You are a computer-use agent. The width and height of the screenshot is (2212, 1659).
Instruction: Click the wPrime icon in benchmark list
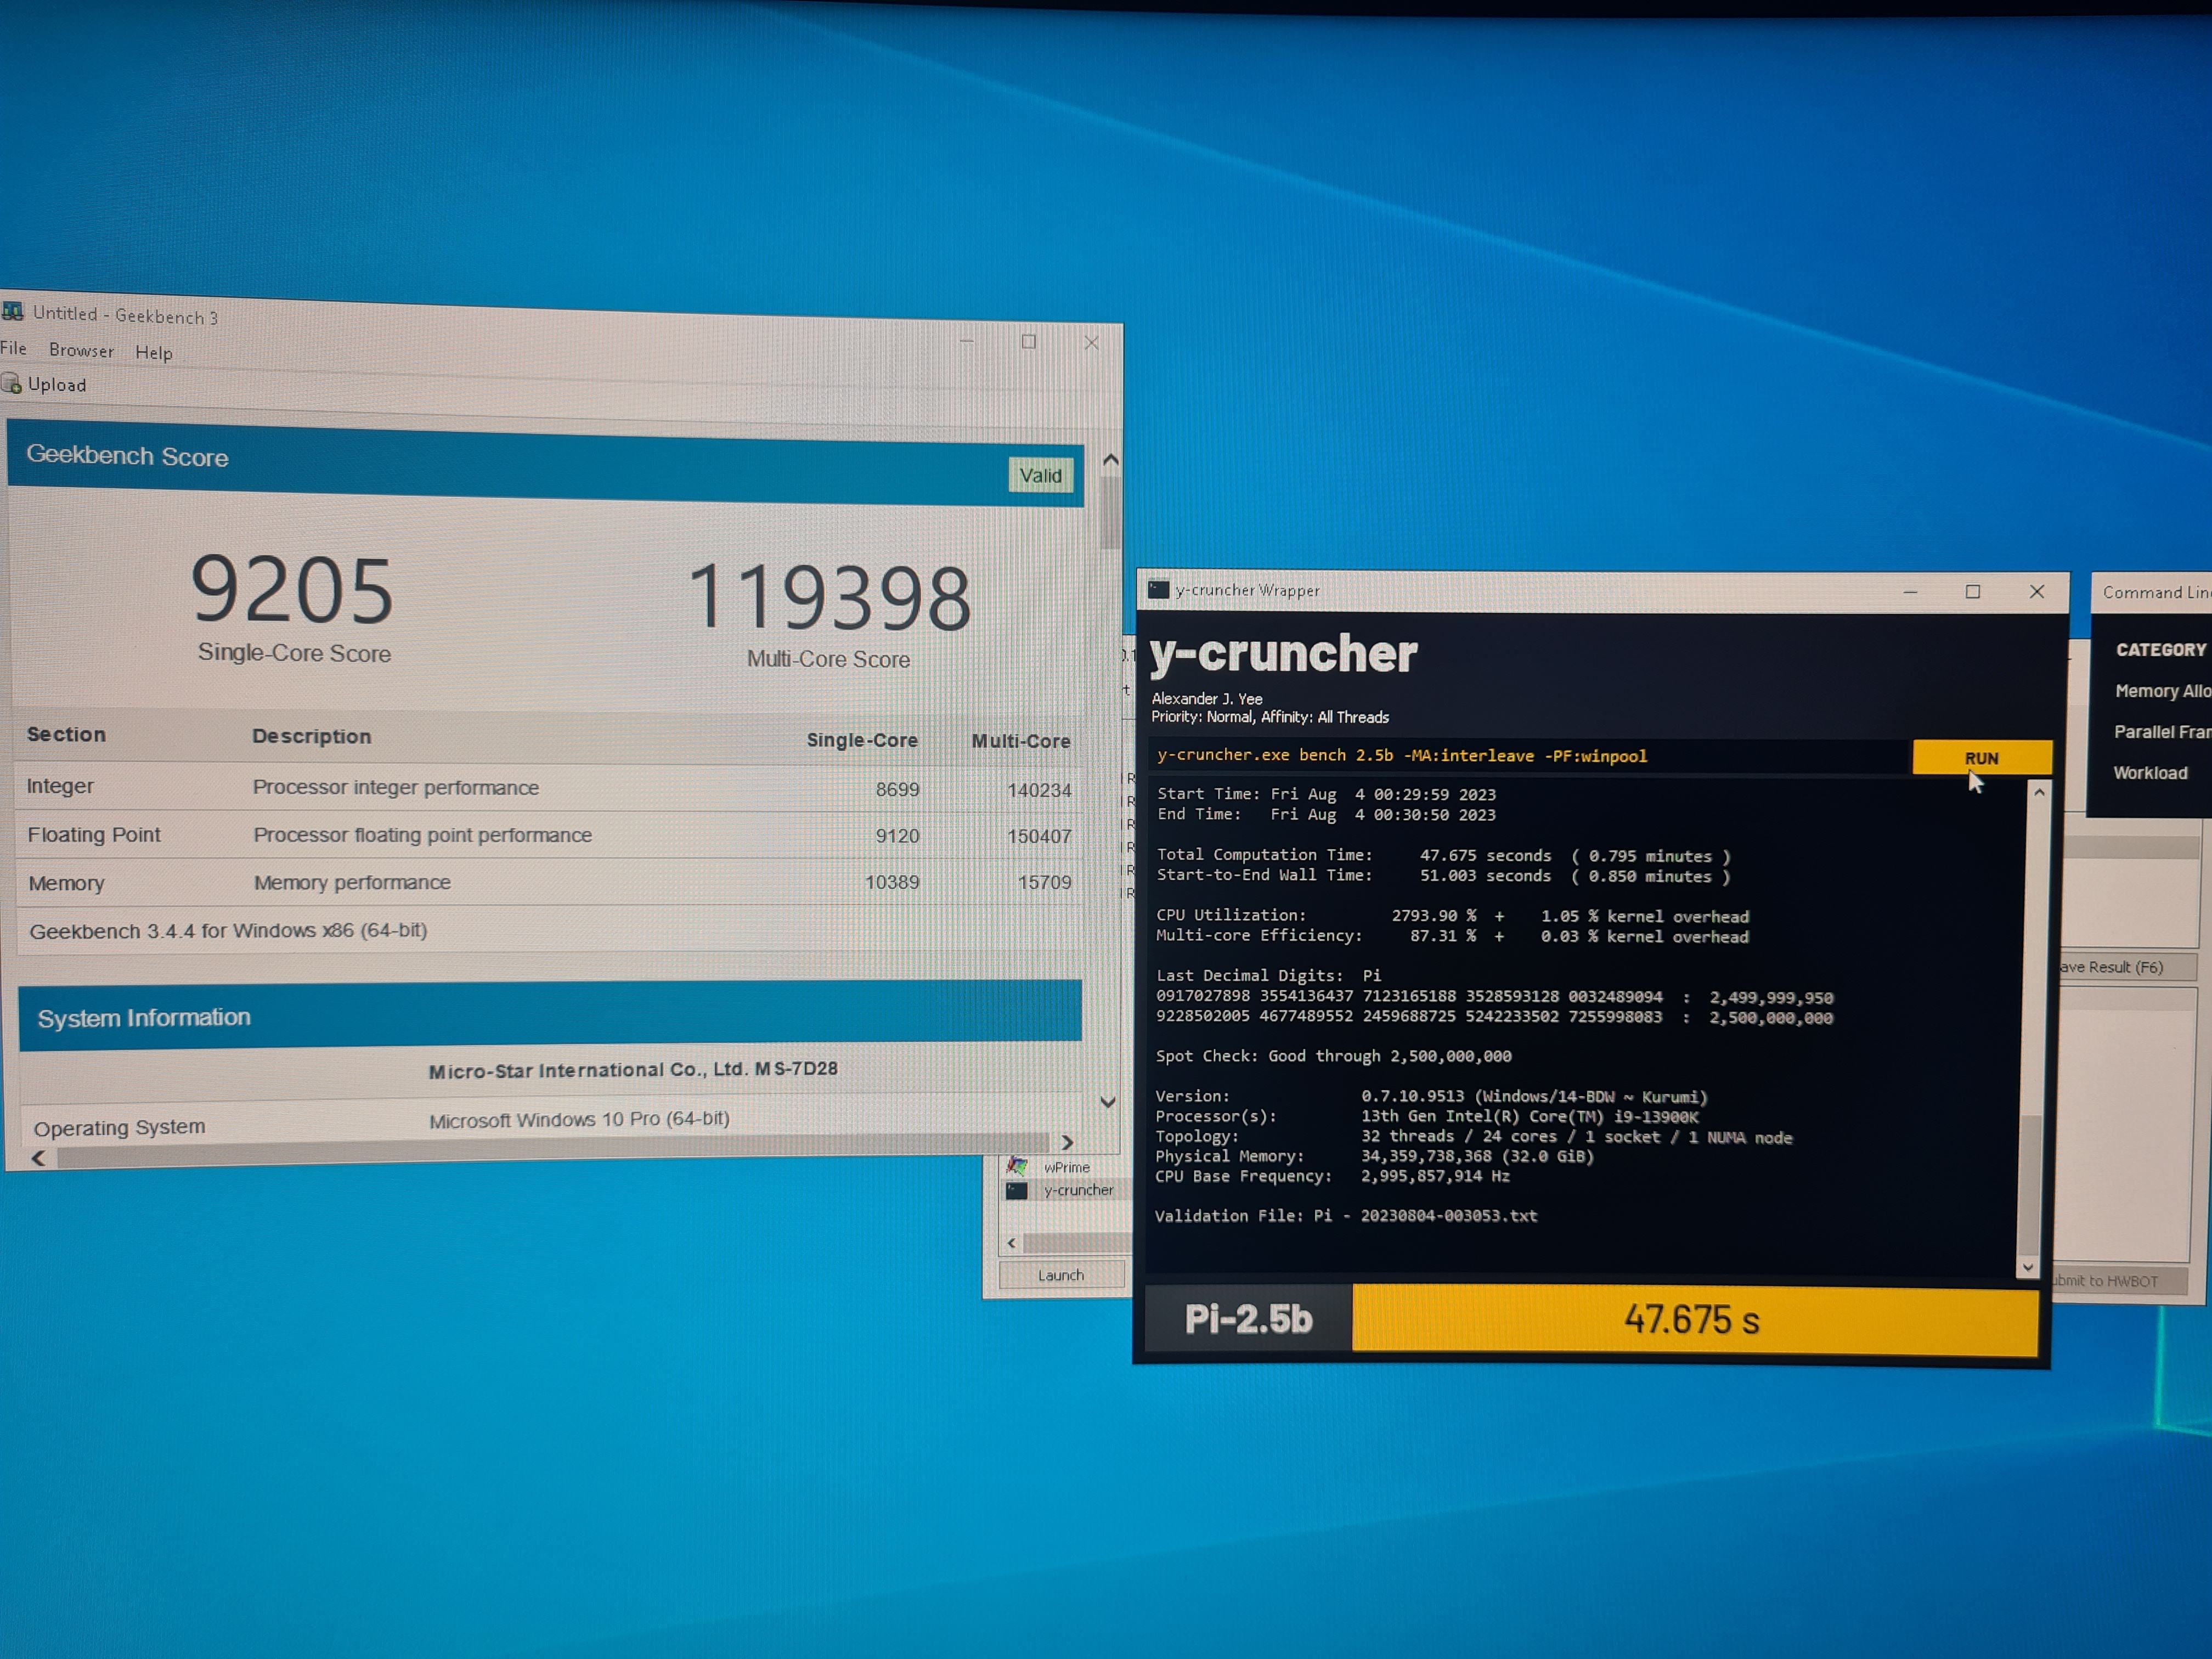coord(1017,1166)
